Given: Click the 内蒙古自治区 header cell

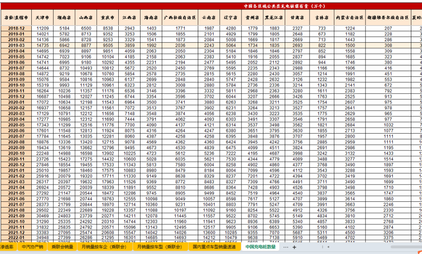Looking at the screenshot, I should (x=349, y=18).
